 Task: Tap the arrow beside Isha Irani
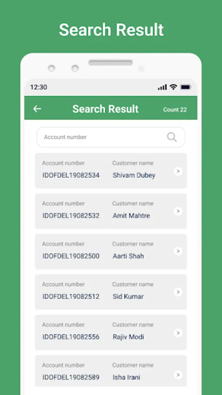pyautogui.click(x=178, y=375)
